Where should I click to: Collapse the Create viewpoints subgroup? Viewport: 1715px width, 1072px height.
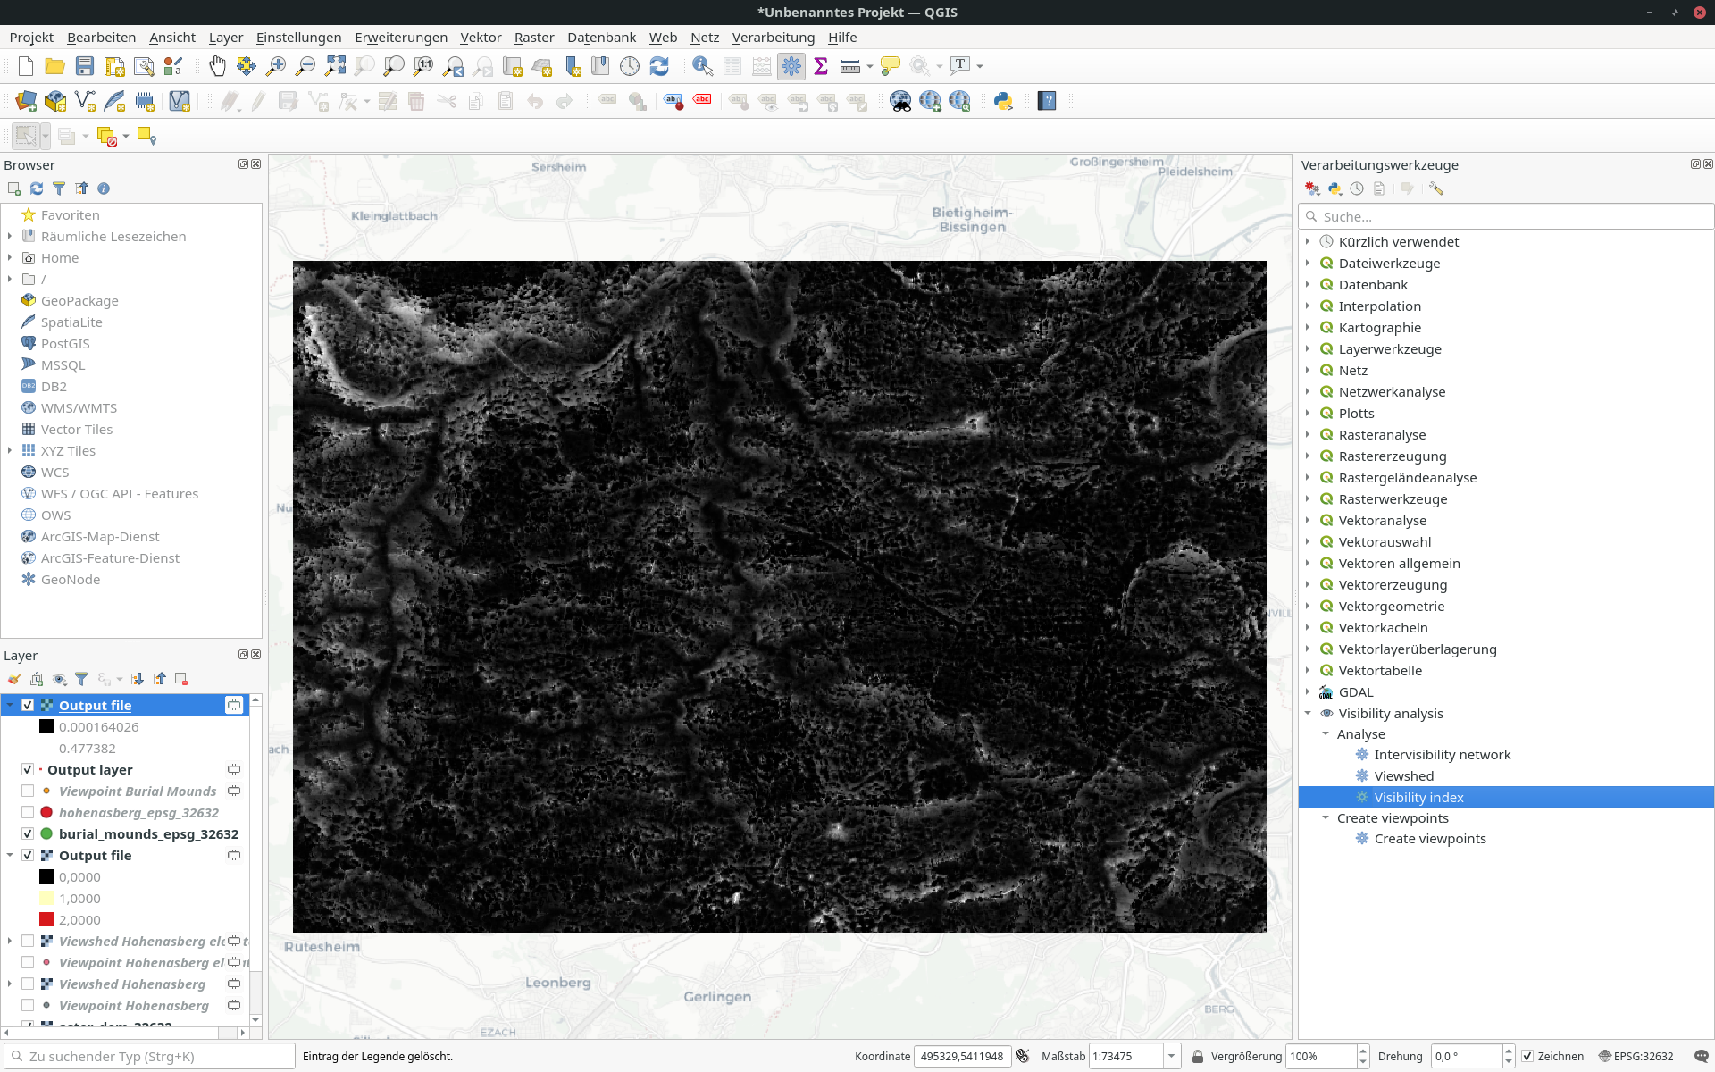(1326, 817)
